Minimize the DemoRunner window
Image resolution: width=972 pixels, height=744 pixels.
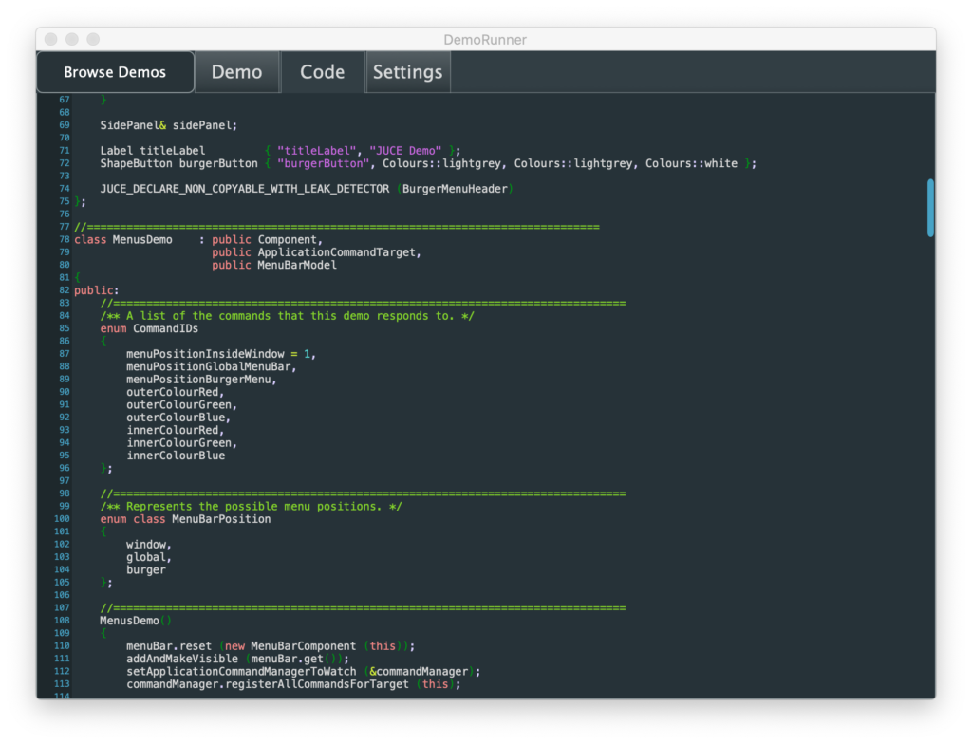72,39
